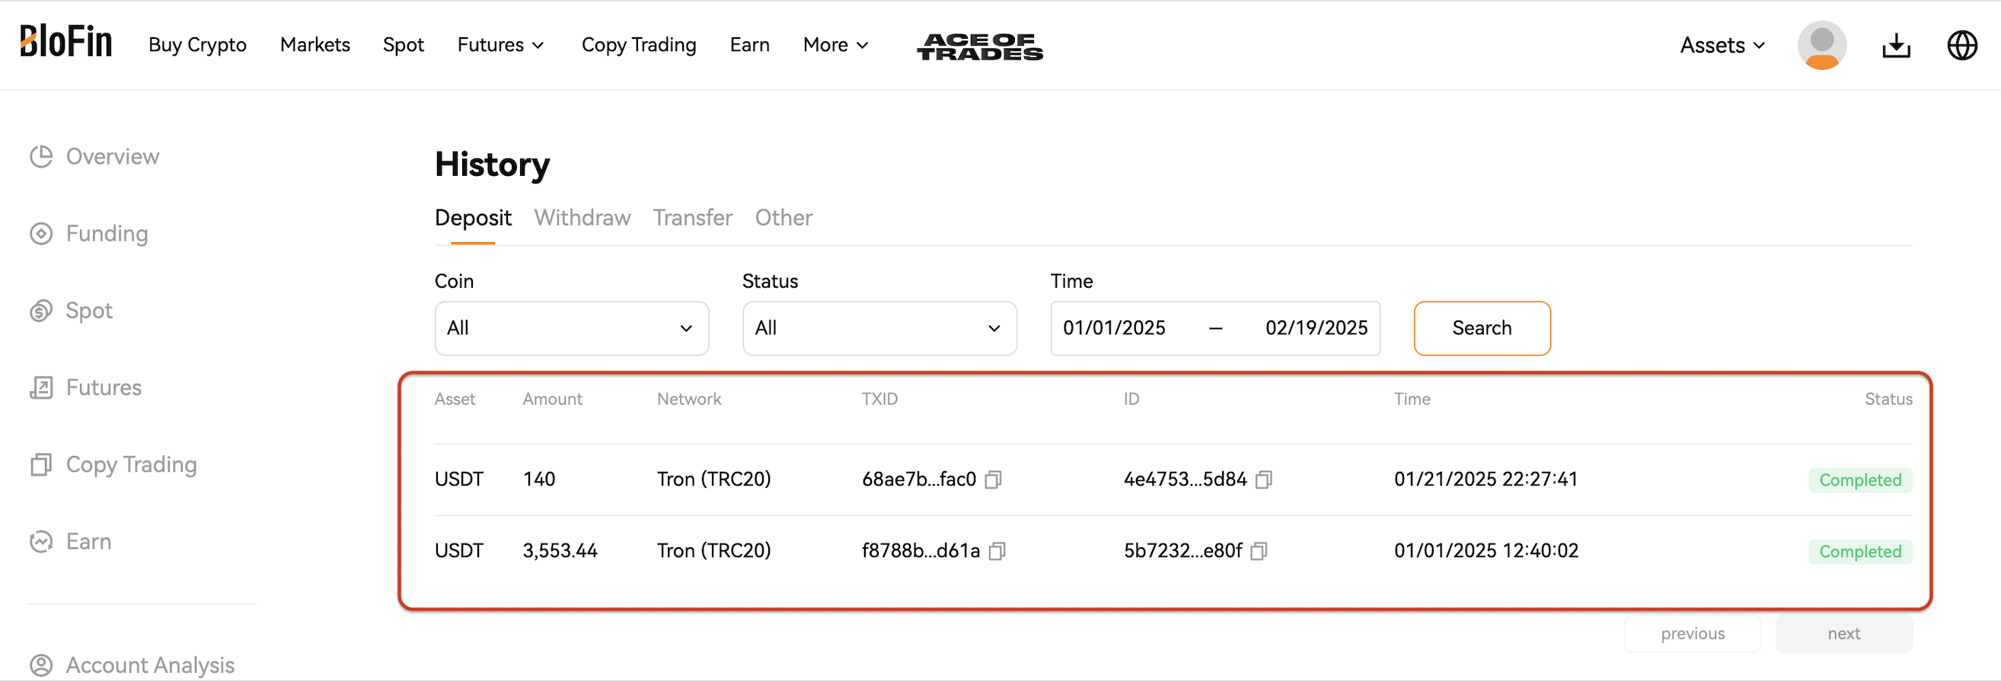2001x682 pixels.
Task: Open Copy Trading in the sidebar
Action: (131, 464)
